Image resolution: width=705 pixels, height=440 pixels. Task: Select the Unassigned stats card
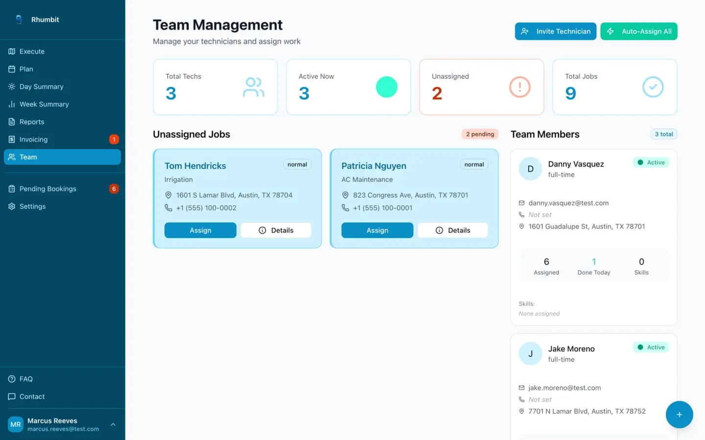click(x=481, y=87)
